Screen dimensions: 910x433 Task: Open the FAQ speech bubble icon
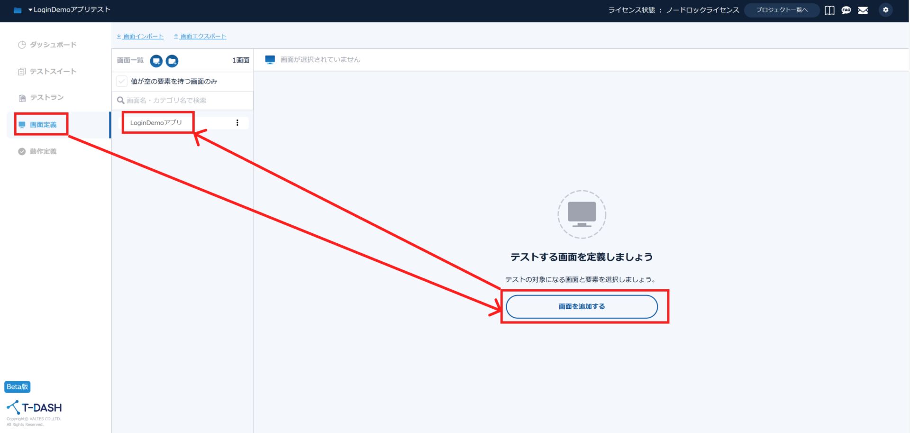[x=846, y=10]
